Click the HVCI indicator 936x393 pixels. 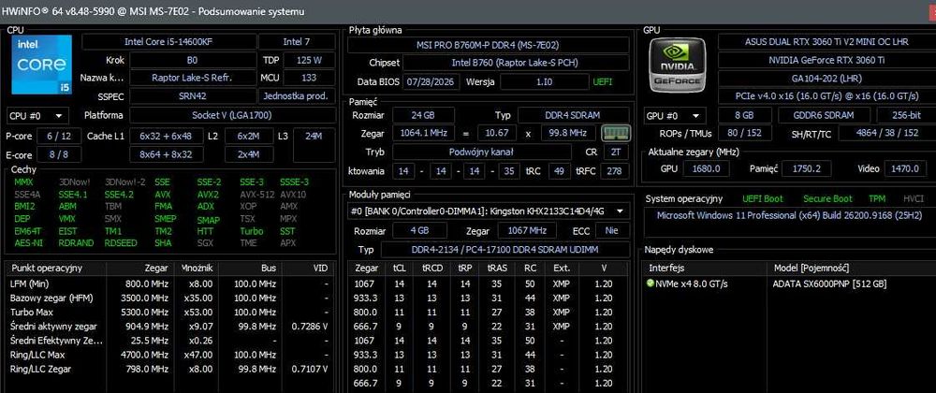914,198
